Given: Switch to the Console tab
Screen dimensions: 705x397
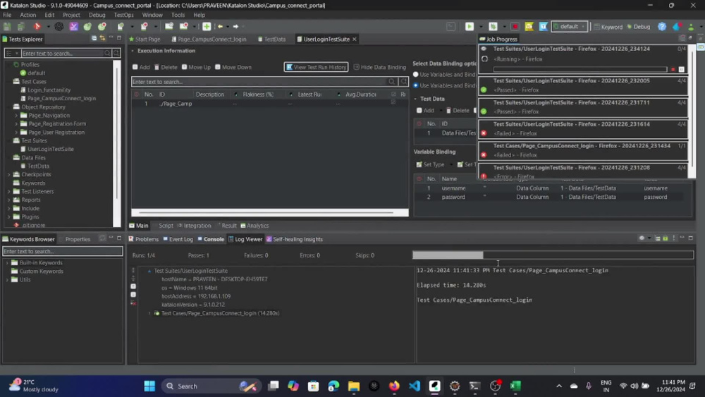Looking at the screenshot, I should (211, 239).
